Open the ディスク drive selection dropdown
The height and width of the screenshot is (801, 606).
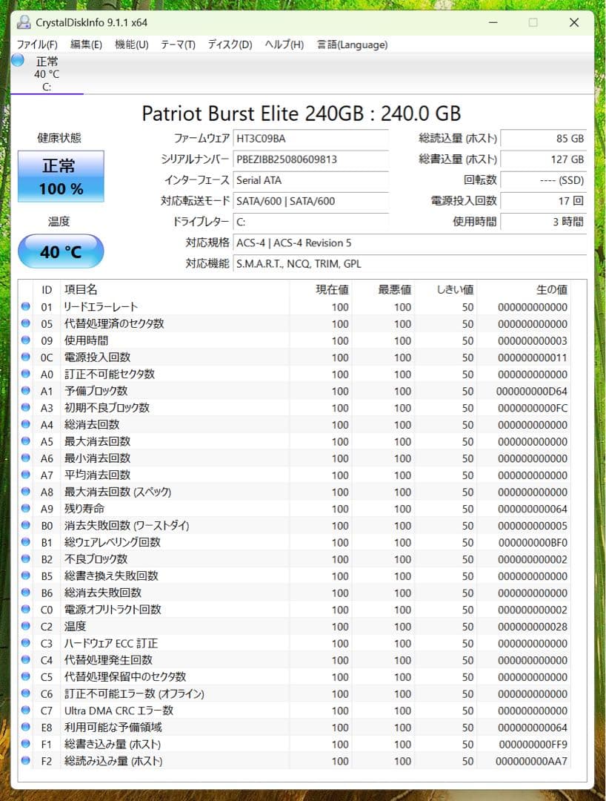tap(230, 44)
